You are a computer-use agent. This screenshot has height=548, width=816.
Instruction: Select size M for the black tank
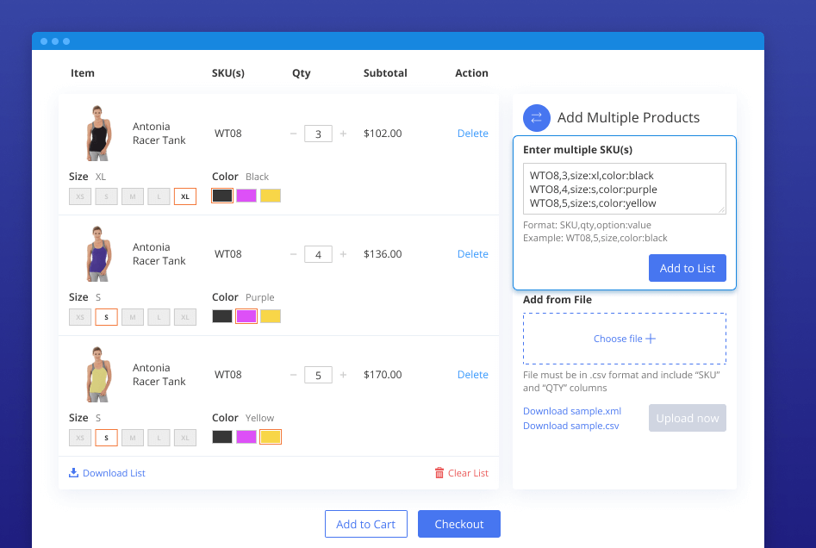[133, 196]
